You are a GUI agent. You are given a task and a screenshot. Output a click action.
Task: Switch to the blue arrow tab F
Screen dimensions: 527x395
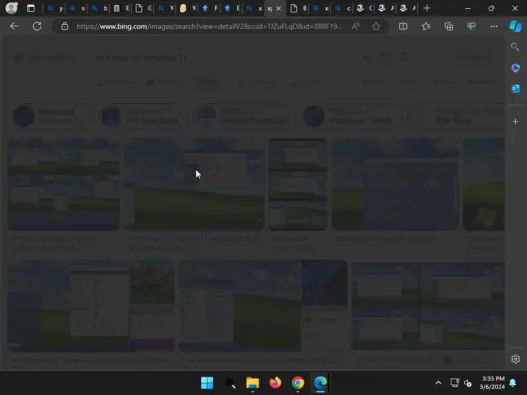tap(210, 8)
